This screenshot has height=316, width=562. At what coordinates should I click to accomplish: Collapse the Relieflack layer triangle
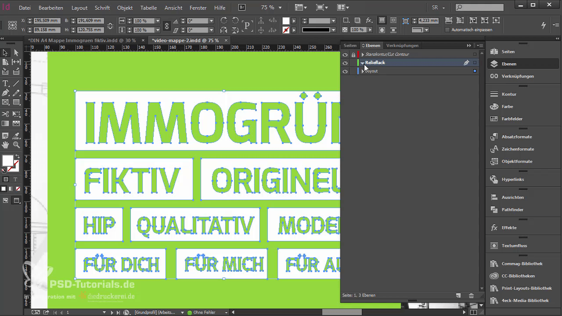[x=363, y=63]
